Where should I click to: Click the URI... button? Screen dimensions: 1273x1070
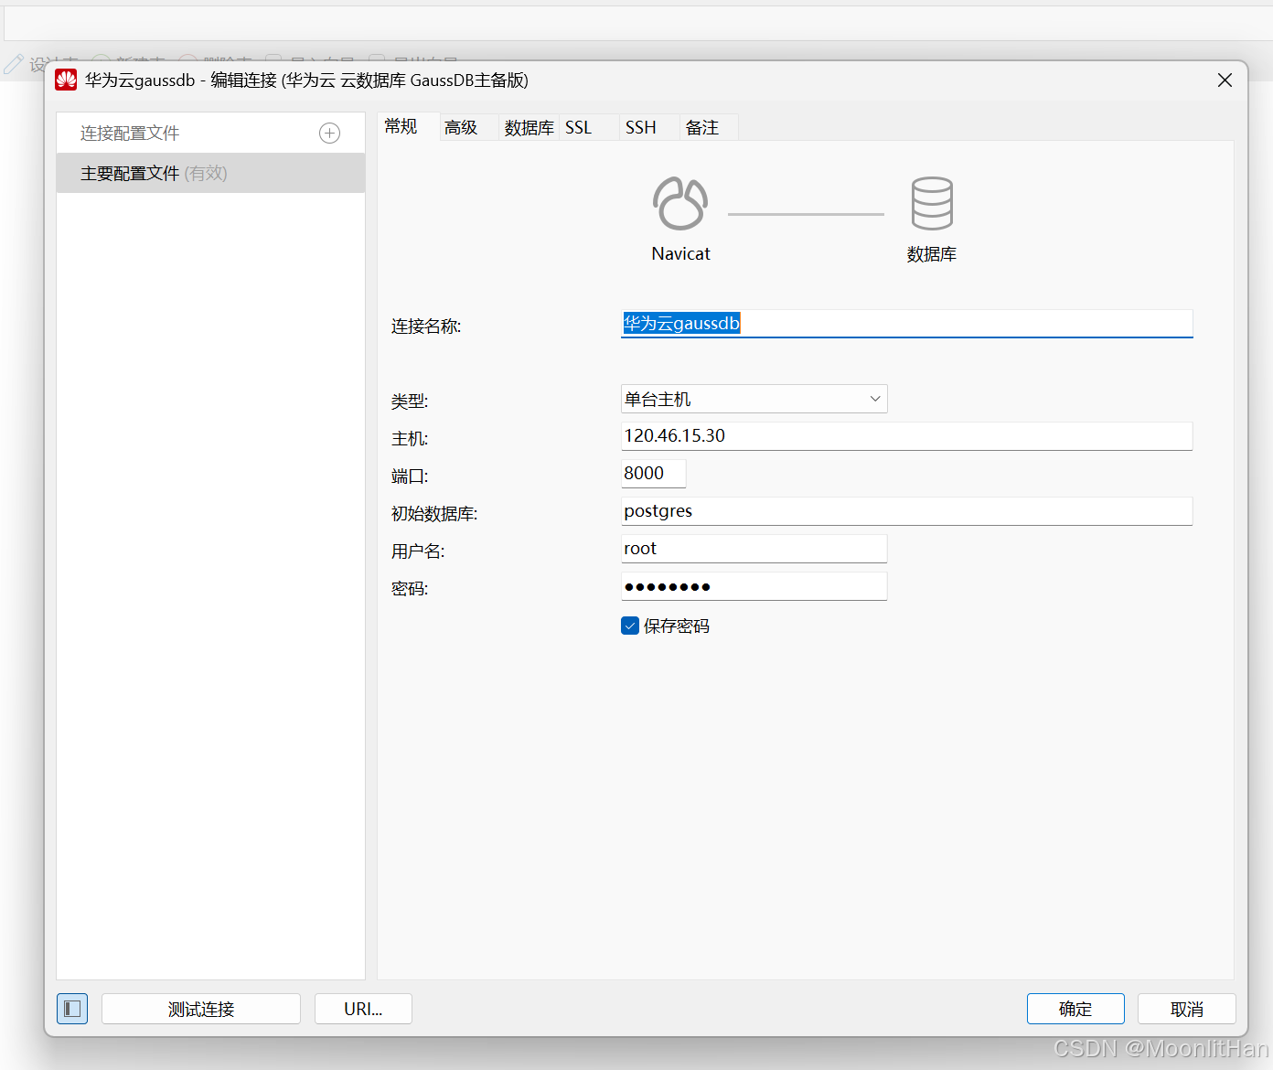coord(363,1008)
